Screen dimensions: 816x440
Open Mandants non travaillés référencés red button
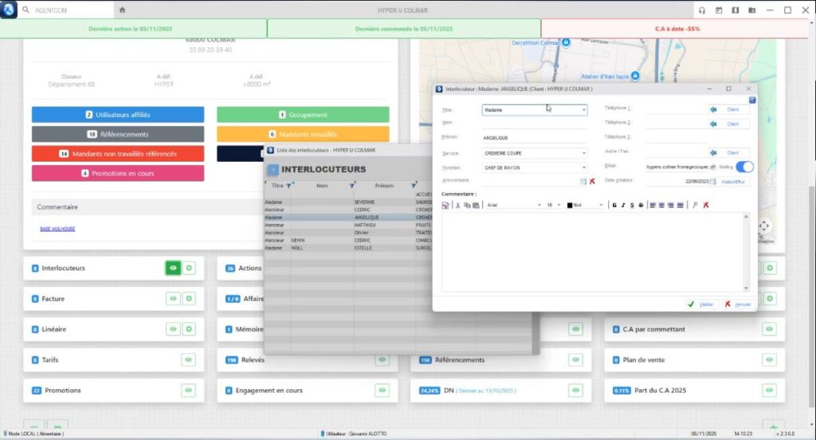pos(118,154)
